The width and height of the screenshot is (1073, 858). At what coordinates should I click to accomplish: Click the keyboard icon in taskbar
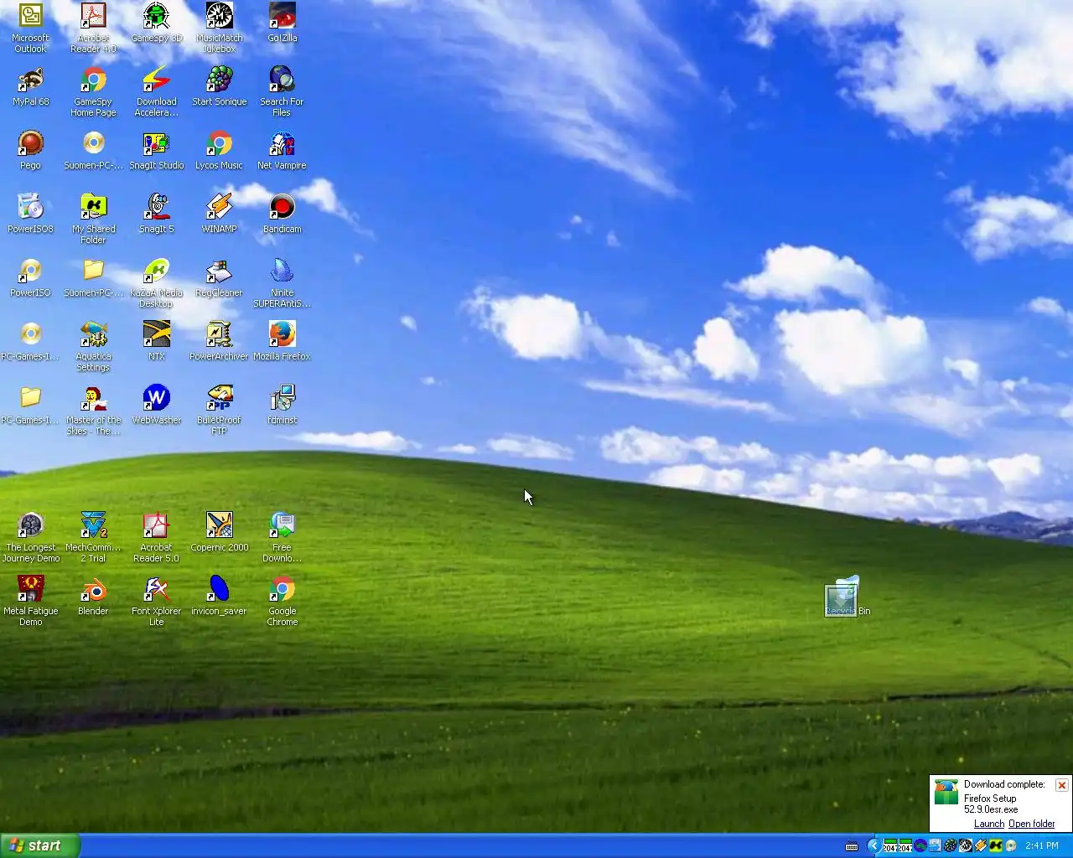852,846
